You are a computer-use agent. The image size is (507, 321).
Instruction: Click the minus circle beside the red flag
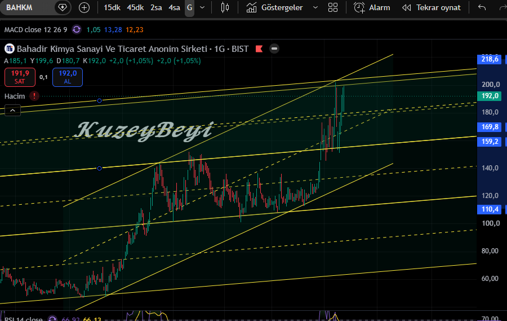[274, 49]
